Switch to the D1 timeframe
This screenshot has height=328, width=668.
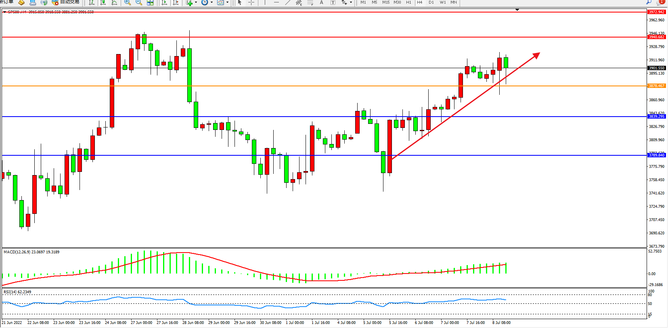pyautogui.click(x=431, y=2)
